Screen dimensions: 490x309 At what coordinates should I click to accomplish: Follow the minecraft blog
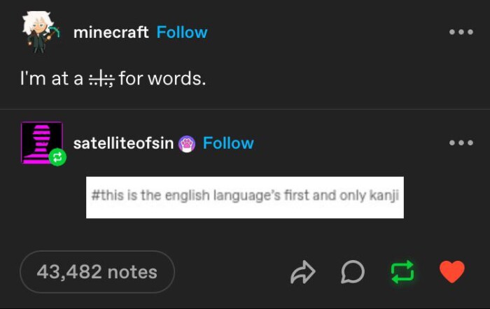(182, 32)
